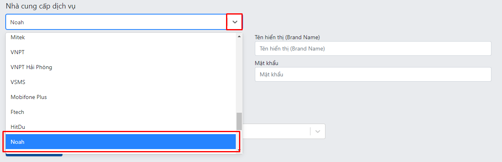Screen dimensions: 502x162
Task: Open the partially hidden select chevron
Action: 318,131
